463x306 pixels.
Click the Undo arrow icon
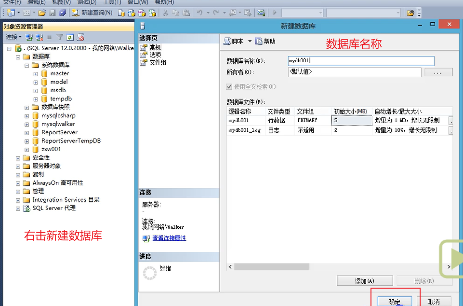point(200,13)
